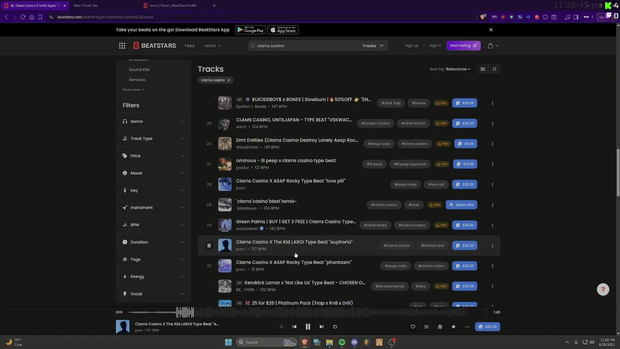Open the Windows Start menu

(x=229, y=342)
